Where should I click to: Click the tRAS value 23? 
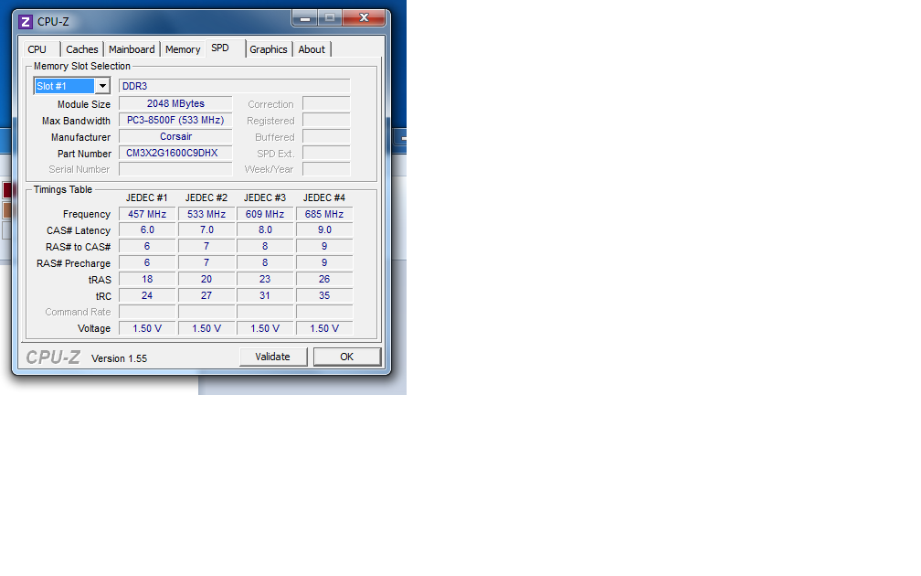[x=265, y=279]
